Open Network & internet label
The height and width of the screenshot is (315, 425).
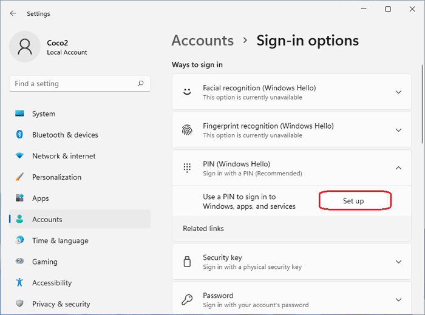click(x=64, y=156)
